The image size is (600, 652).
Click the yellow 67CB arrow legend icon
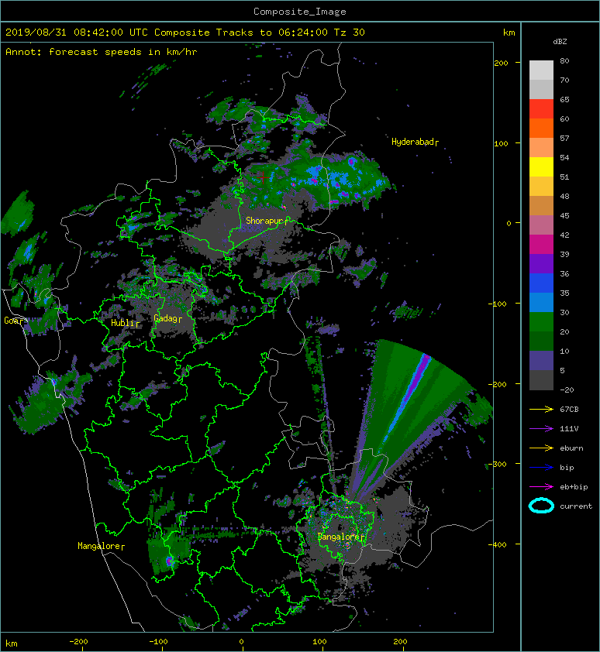[x=541, y=409]
